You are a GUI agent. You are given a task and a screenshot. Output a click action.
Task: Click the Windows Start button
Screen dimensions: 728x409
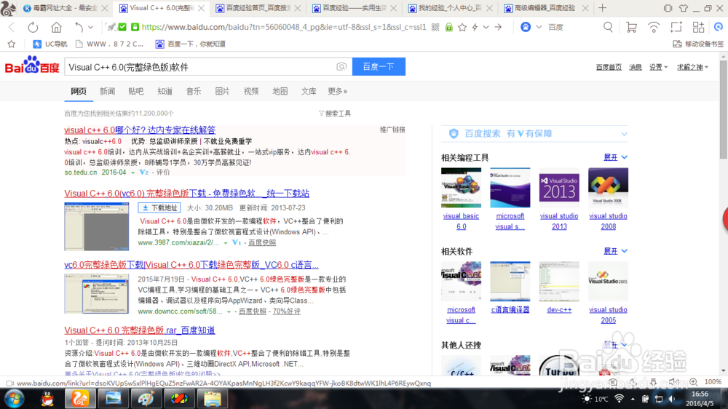point(14,399)
